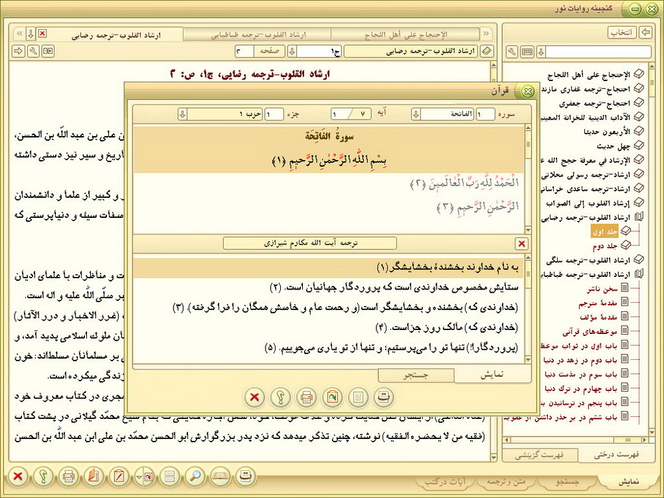Open سخن ناشر in the tree
Screen dimensions: 664x498
click(603, 290)
